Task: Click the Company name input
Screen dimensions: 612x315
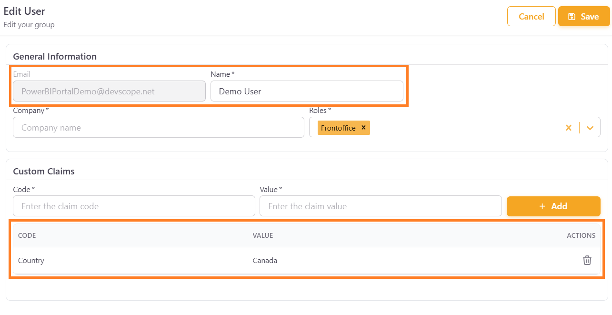Action: pyautogui.click(x=158, y=128)
